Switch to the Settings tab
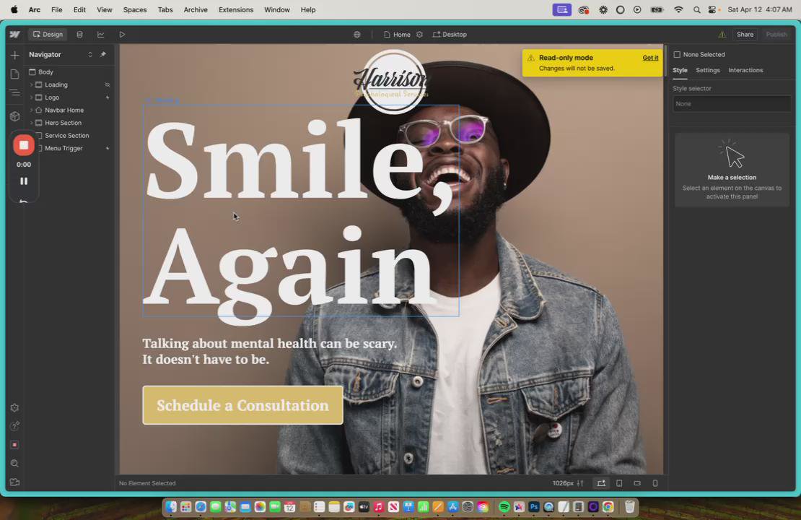Image resolution: width=801 pixels, height=520 pixels. click(x=707, y=70)
